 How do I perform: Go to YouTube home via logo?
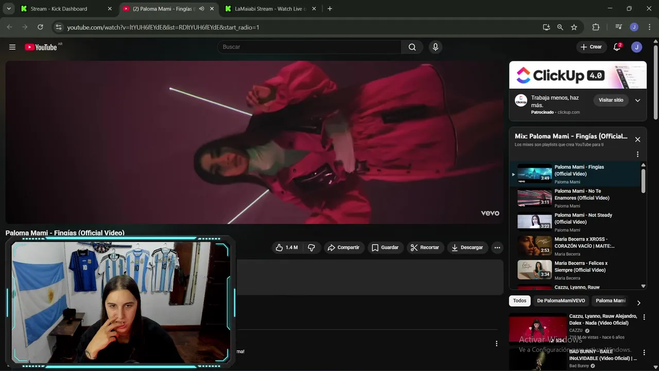tap(41, 47)
